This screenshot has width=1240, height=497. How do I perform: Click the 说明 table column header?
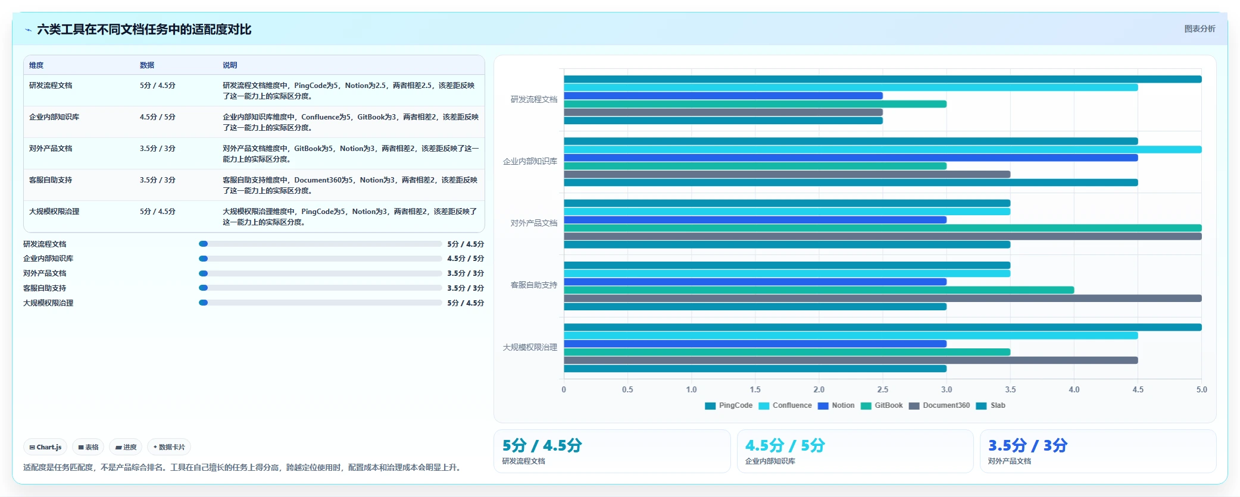[x=230, y=65]
